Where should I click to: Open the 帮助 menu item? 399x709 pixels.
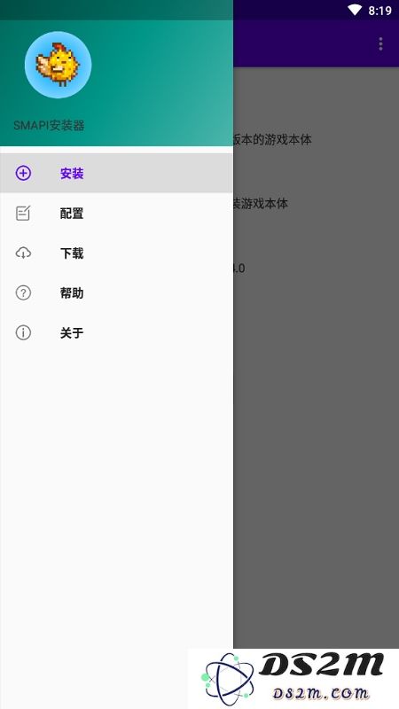116,292
